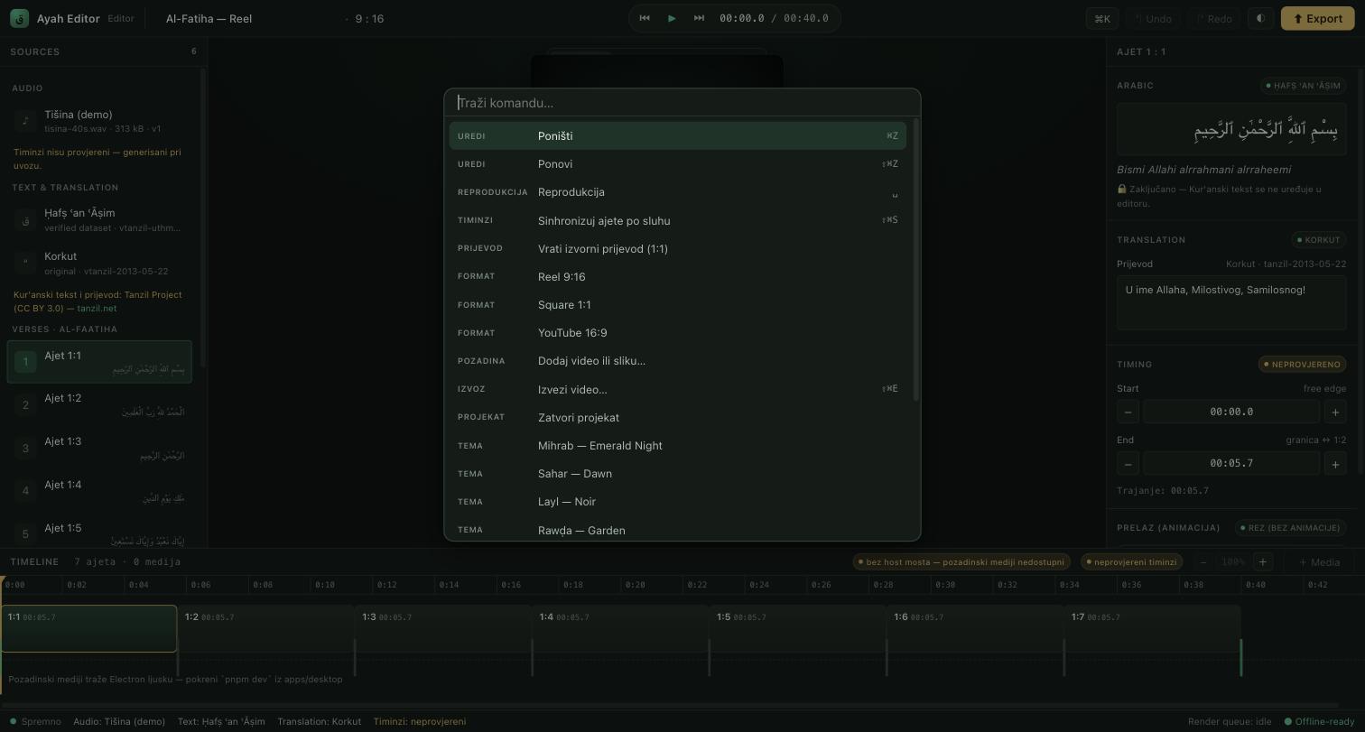Screen dimensions: 1365x732
Task: Toggle the dark/light theme icon
Action: coord(1260,18)
